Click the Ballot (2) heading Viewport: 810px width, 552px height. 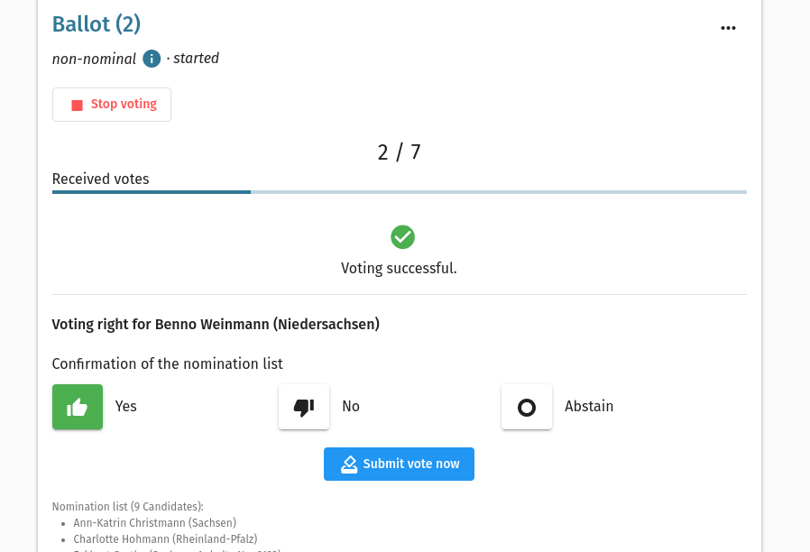coord(96,24)
